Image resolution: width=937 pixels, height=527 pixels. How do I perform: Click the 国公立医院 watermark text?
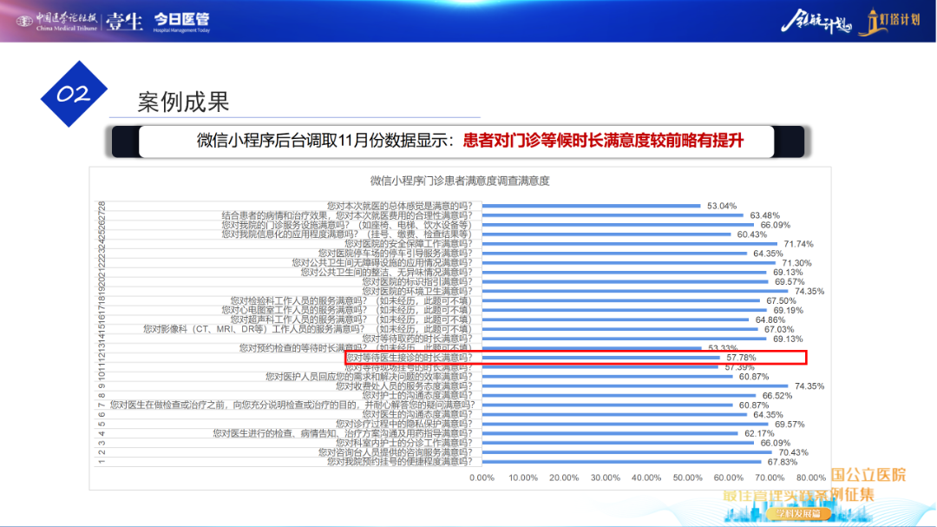point(868,475)
